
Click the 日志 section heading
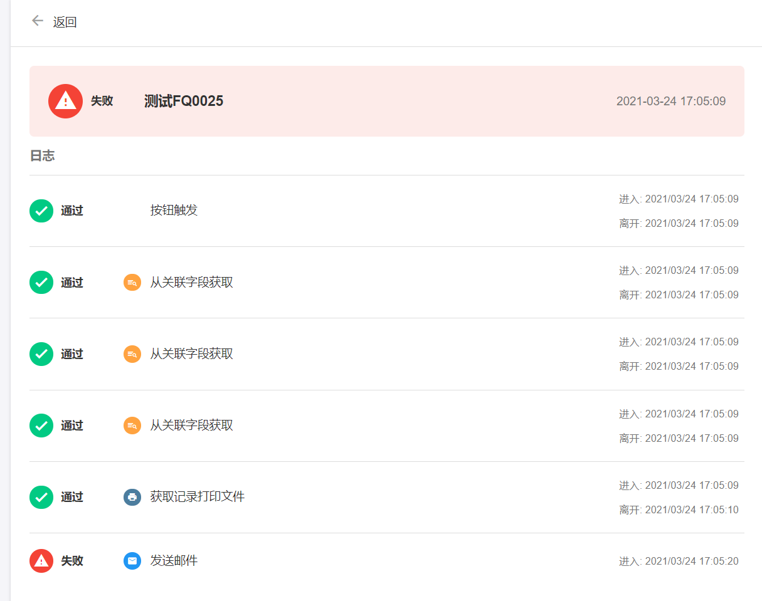42,156
